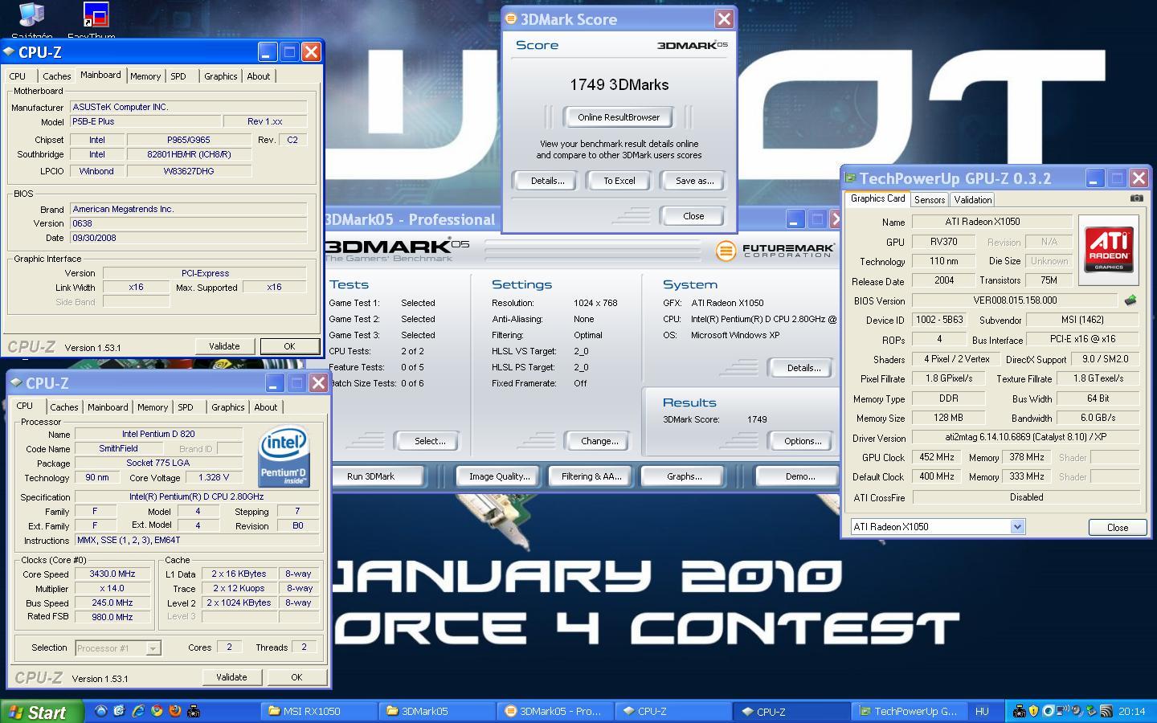Click the BIOS Version field in GPU-Z
The height and width of the screenshot is (723, 1157).
click(1015, 300)
